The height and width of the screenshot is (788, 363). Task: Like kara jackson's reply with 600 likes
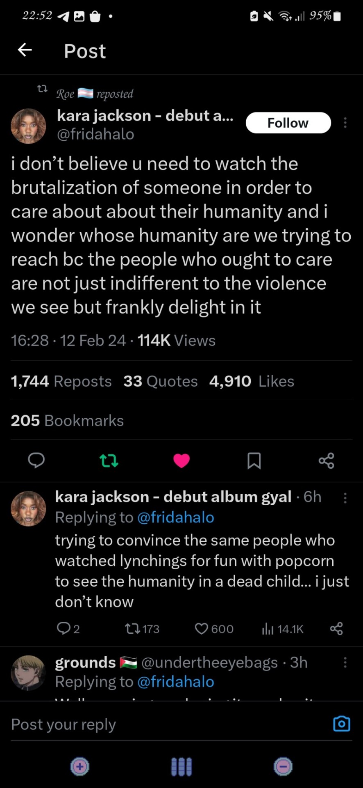point(202,629)
